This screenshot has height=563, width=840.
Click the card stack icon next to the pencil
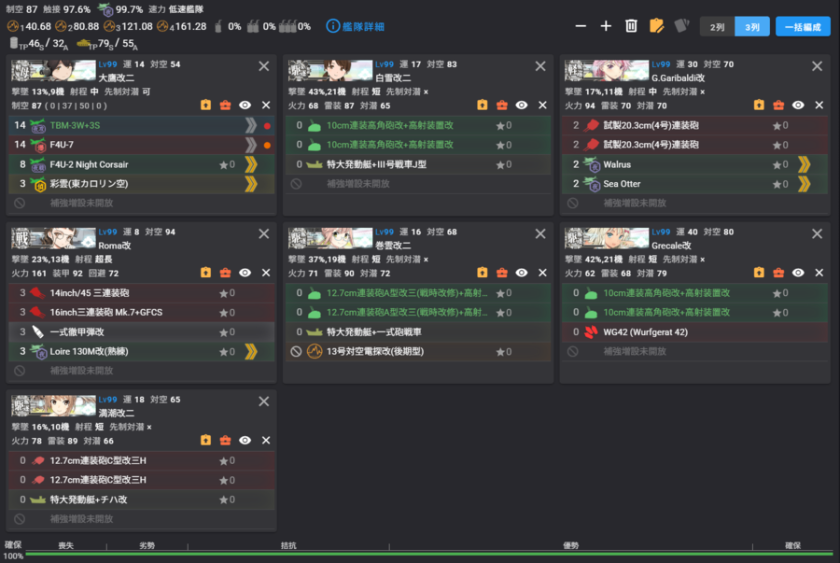pos(682,27)
